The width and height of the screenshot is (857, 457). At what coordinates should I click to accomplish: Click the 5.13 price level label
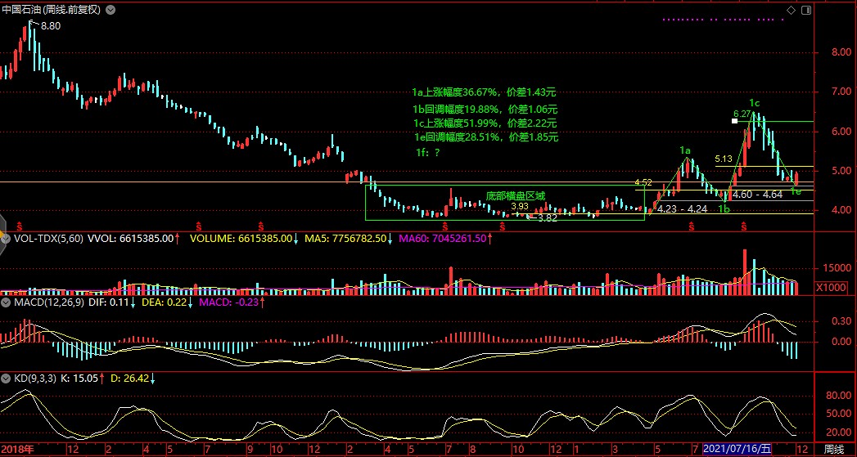pos(724,159)
